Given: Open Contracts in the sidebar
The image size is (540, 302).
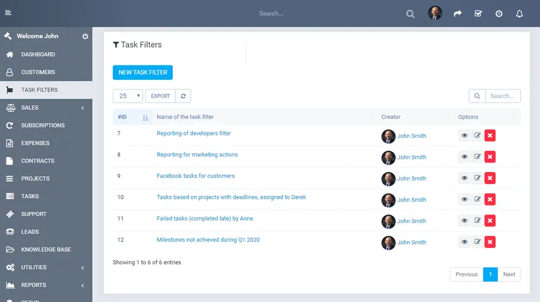Looking at the screenshot, I should [x=46, y=161].
